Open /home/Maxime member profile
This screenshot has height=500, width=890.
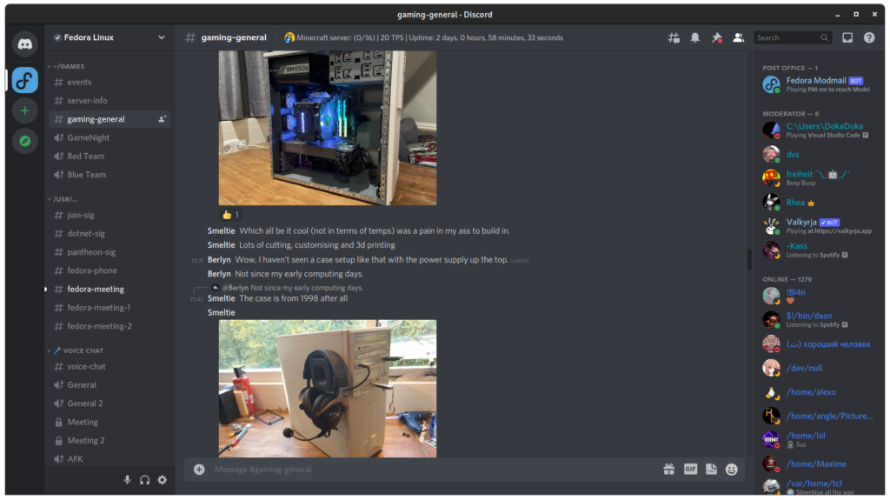[818, 464]
